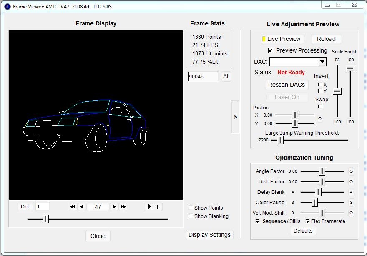Toggle play/pause of frame sequence
The image size is (367, 256).
(153, 207)
